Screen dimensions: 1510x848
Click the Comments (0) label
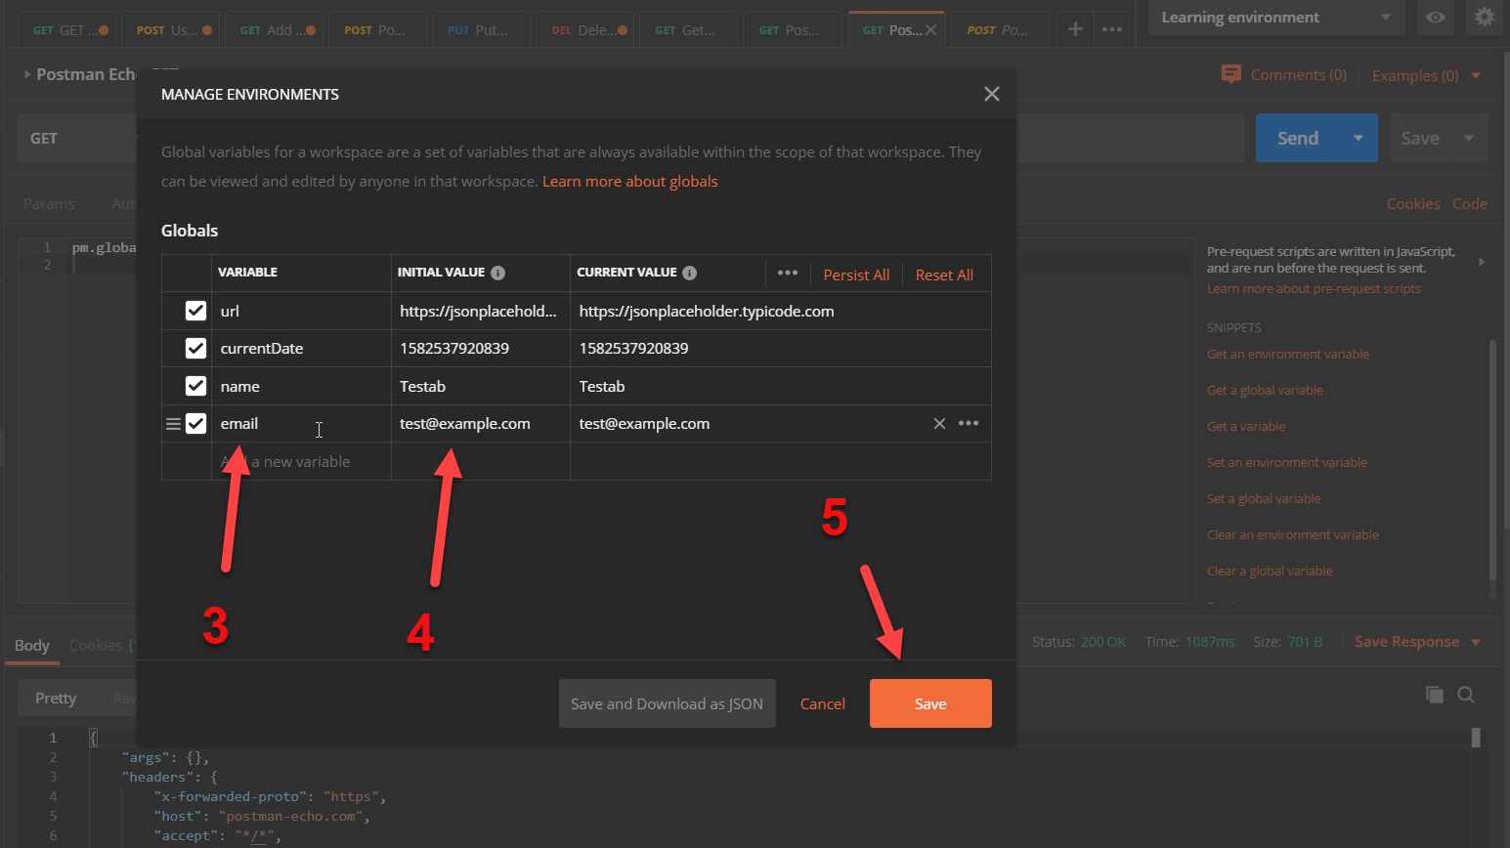[x=1299, y=74]
